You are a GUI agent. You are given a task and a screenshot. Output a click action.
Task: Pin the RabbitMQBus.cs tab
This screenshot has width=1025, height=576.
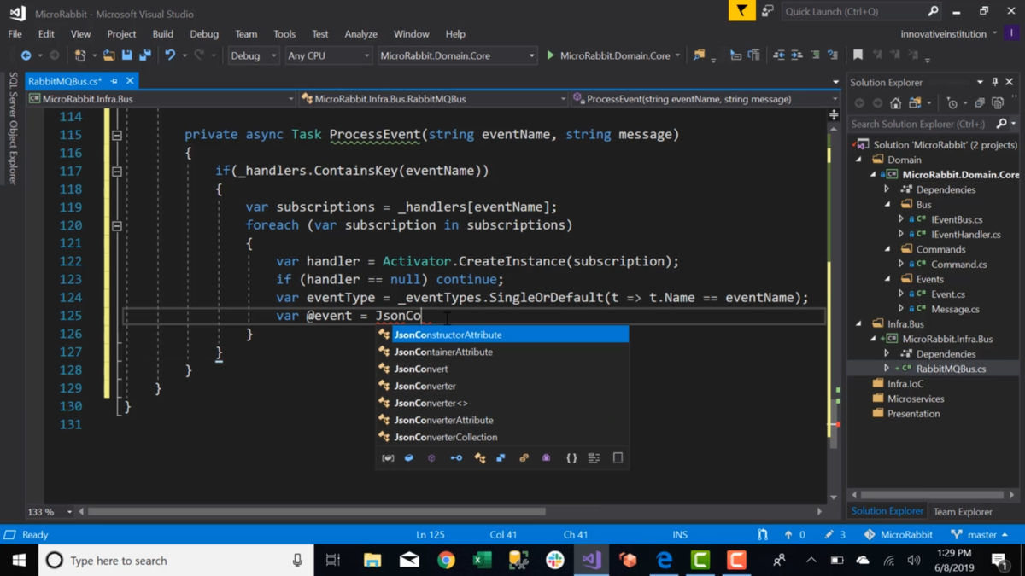(114, 81)
